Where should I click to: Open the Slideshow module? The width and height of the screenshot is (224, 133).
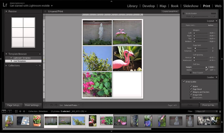[x=191, y=6]
